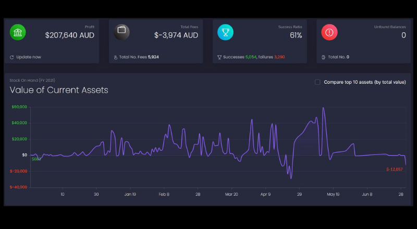Image resolution: width=417 pixels, height=229 pixels.
Task: Click the red alert Unfound Balances icon
Action: coord(329,32)
